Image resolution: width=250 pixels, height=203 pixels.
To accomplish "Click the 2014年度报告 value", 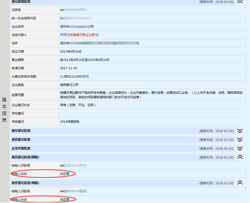I will coord(70,122).
